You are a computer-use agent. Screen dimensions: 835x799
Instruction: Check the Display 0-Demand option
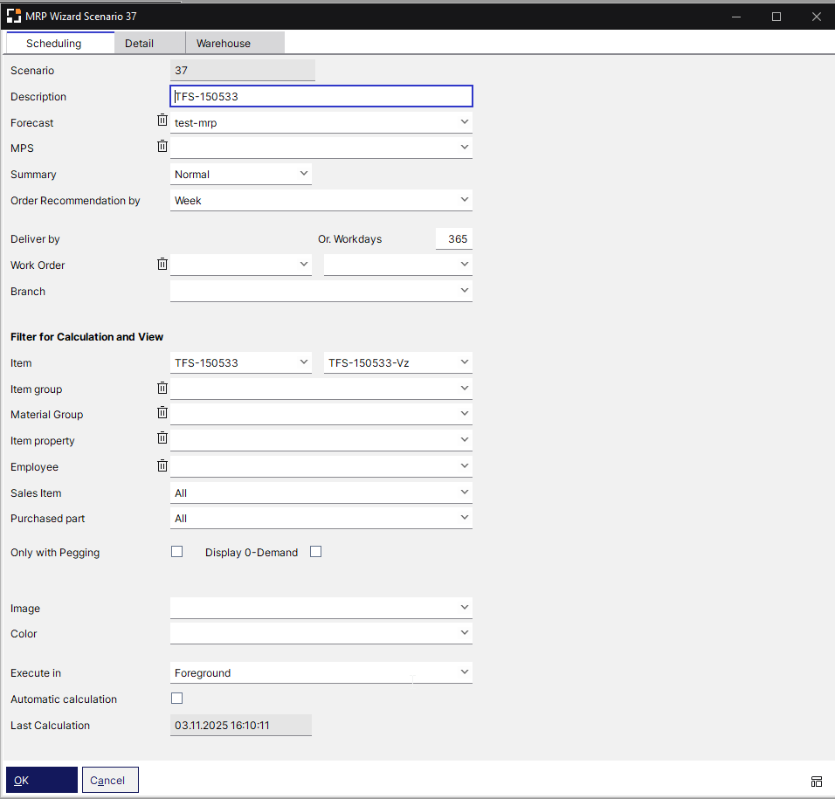(315, 551)
